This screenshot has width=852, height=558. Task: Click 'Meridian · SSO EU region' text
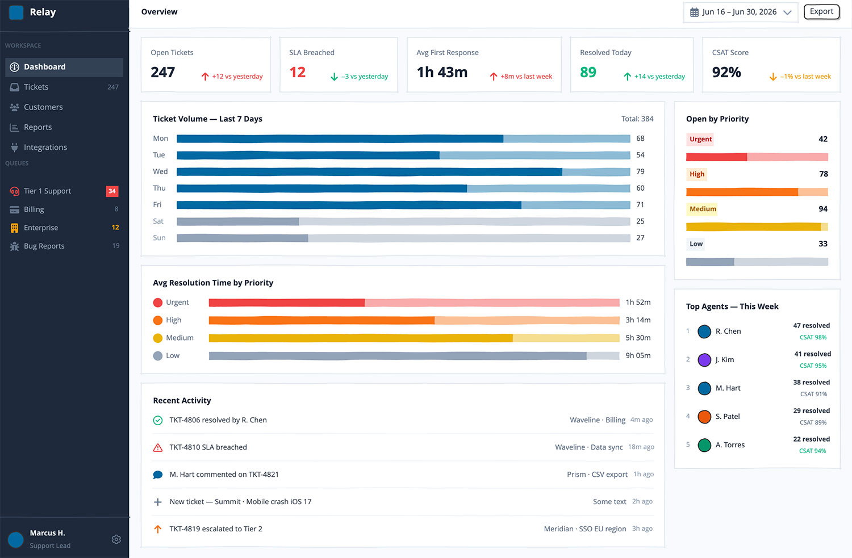(585, 529)
